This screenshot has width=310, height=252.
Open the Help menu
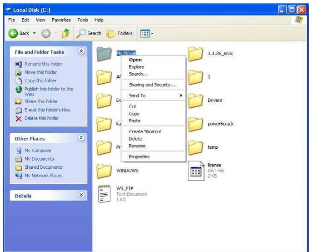[99, 20]
